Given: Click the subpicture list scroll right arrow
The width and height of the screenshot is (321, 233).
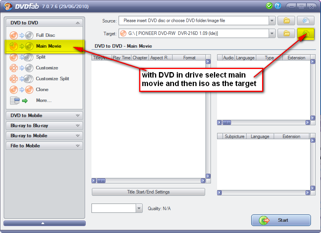Looking at the screenshot, I should click(308, 193).
